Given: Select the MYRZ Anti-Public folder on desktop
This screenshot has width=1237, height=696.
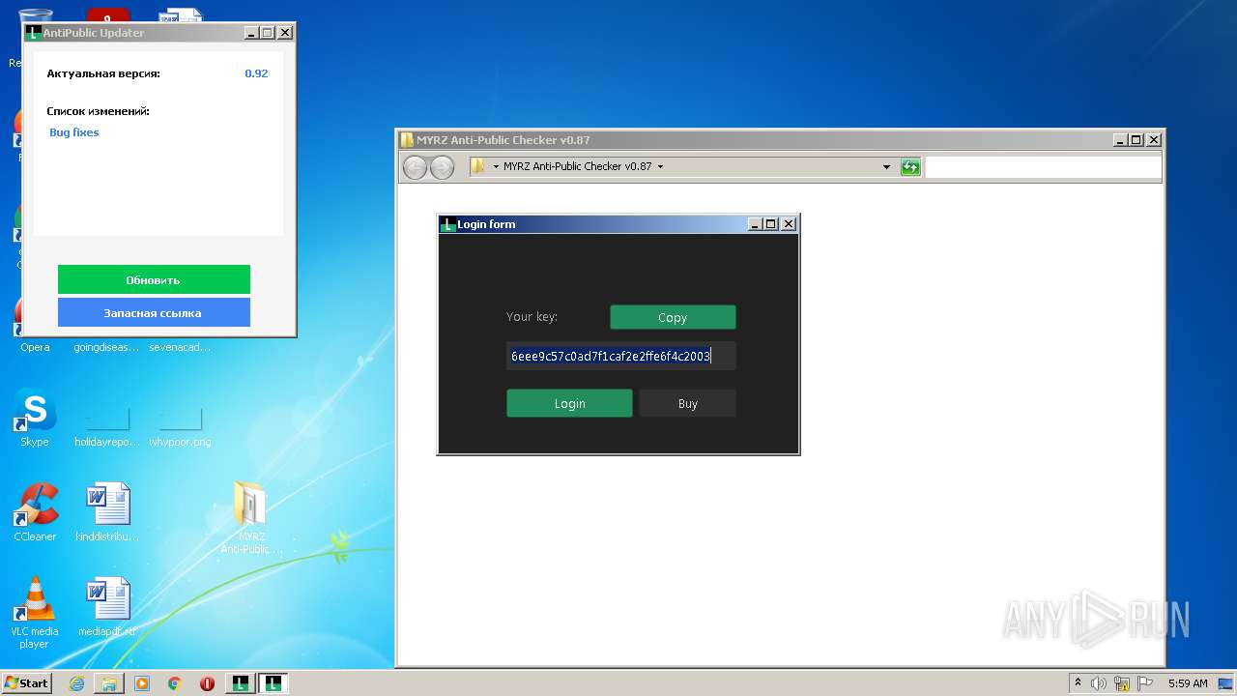Looking at the screenshot, I should click(x=251, y=517).
